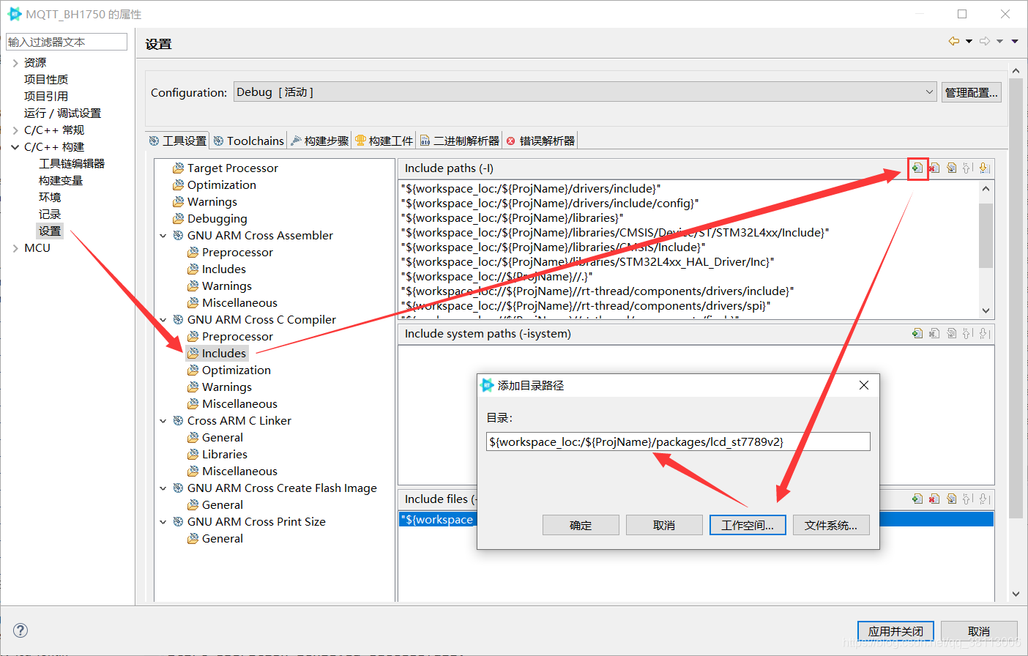Click the 目录 path input field
The width and height of the screenshot is (1028, 656).
pyautogui.click(x=677, y=441)
